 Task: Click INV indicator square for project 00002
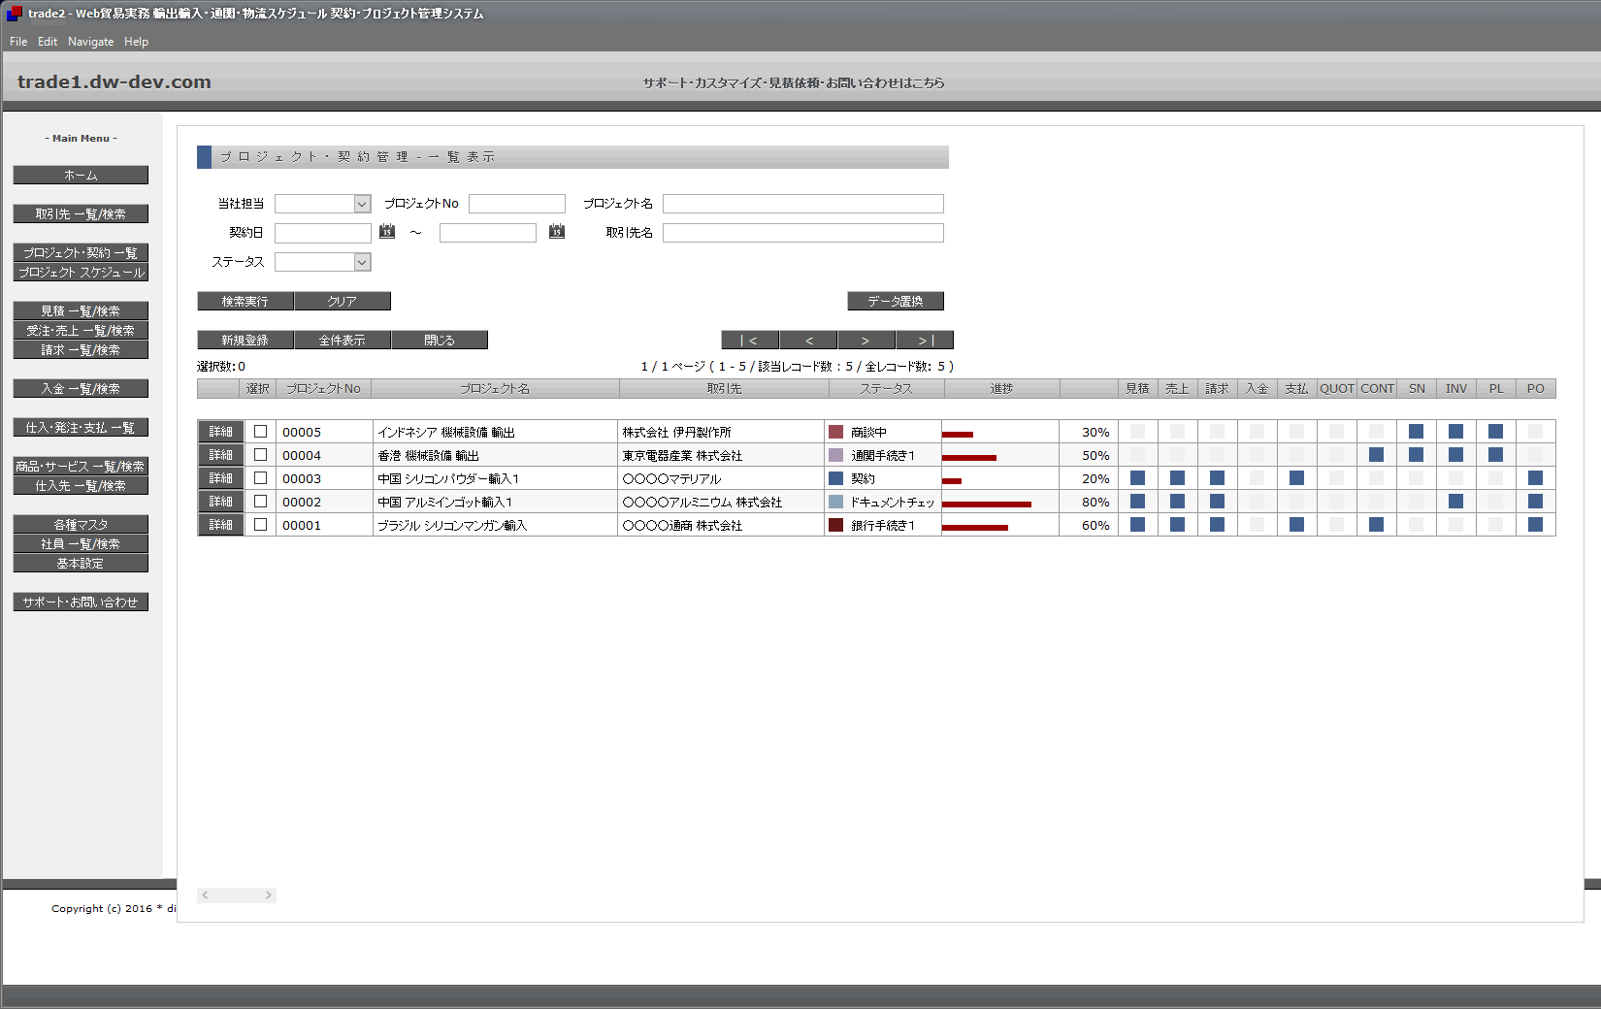coord(1455,502)
